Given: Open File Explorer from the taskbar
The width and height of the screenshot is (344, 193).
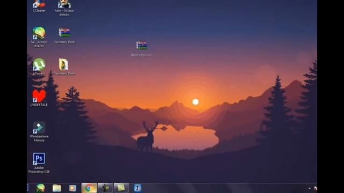Looking at the screenshot, I should coord(56,188).
